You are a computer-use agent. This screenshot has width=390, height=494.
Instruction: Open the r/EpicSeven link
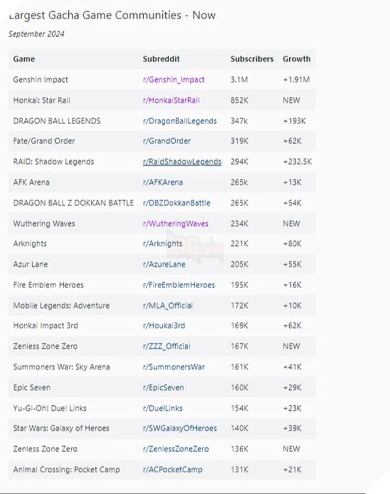coord(165,387)
